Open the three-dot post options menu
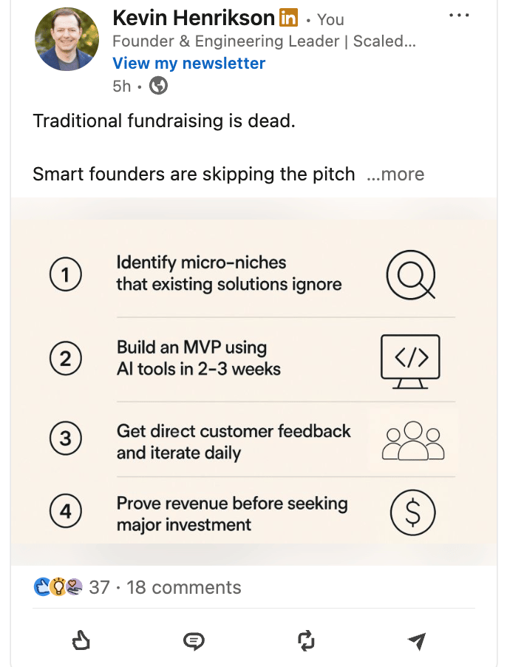 point(459,16)
